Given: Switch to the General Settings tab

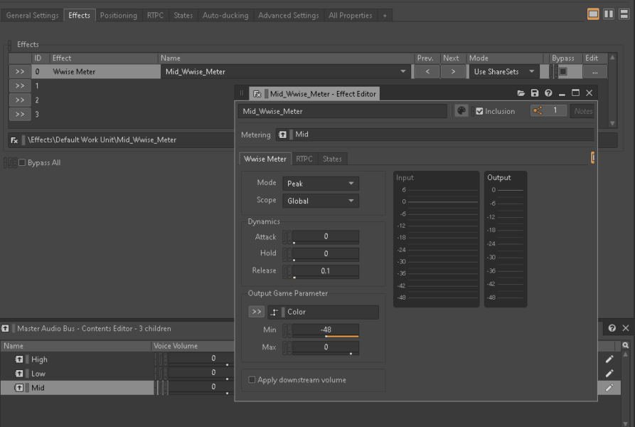Looking at the screenshot, I should 33,16.
